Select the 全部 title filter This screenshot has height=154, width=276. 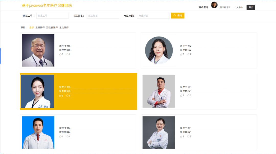31,28
